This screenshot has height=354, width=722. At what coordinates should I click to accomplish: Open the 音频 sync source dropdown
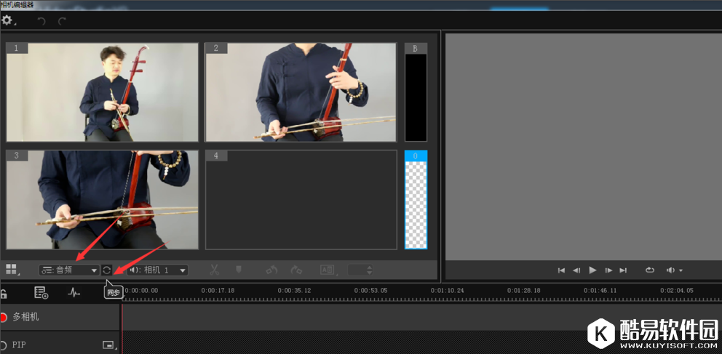pyautogui.click(x=69, y=270)
